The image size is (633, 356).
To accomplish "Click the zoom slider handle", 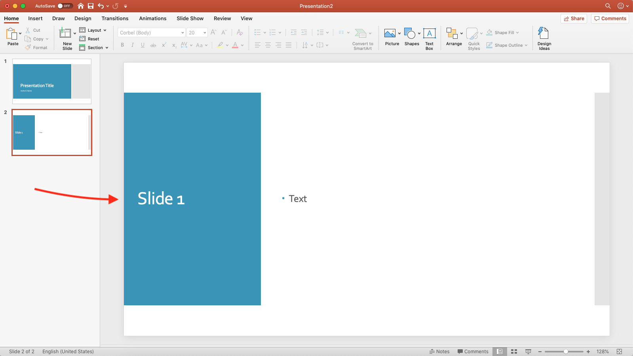I will tap(566, 352).
